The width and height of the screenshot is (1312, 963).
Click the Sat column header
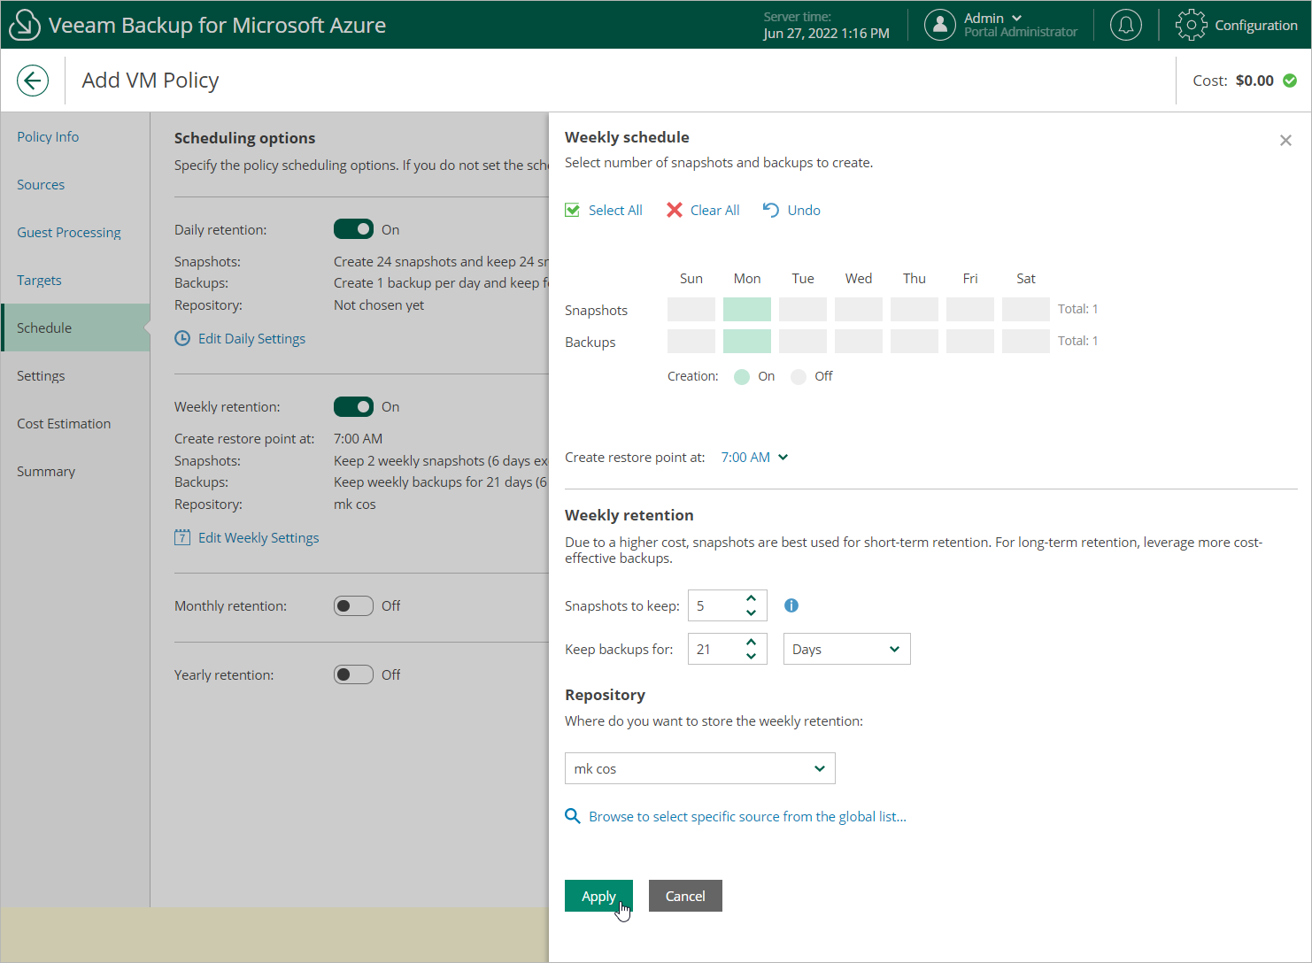[1026, 278]
